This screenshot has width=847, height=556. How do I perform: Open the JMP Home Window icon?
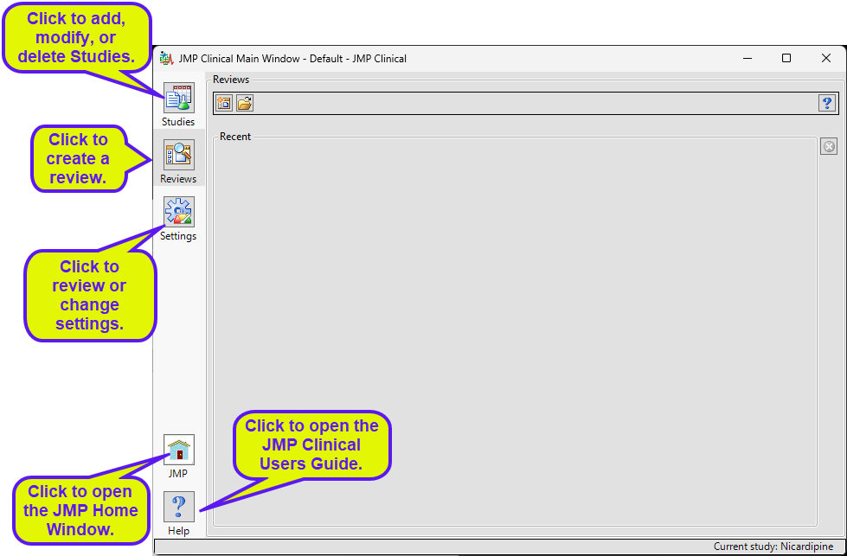pos(179,450)
